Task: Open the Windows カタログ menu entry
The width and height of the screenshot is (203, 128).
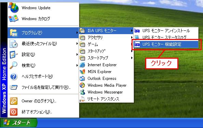Action: [43, 19]
